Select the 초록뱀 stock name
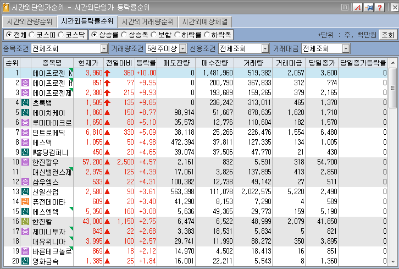Screen dimensions: 399x269 (x=42, y=103)
